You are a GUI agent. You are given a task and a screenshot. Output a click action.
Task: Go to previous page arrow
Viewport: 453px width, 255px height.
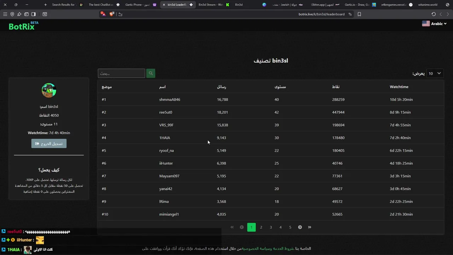click(242, 227)
